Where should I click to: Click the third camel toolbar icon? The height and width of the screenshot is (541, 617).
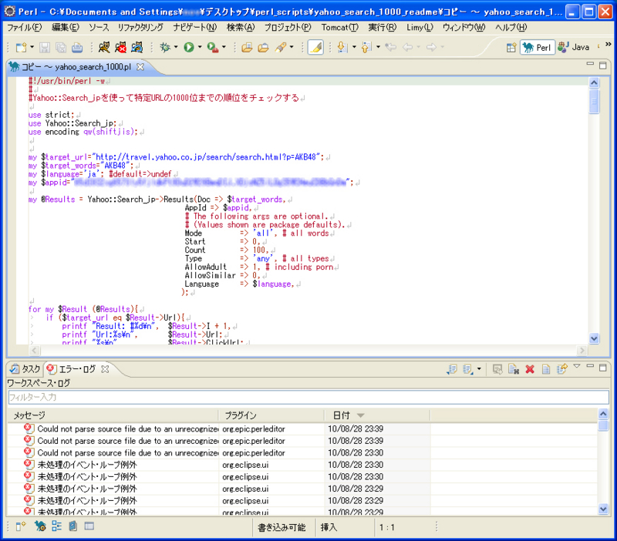click(x=137, y=47)
